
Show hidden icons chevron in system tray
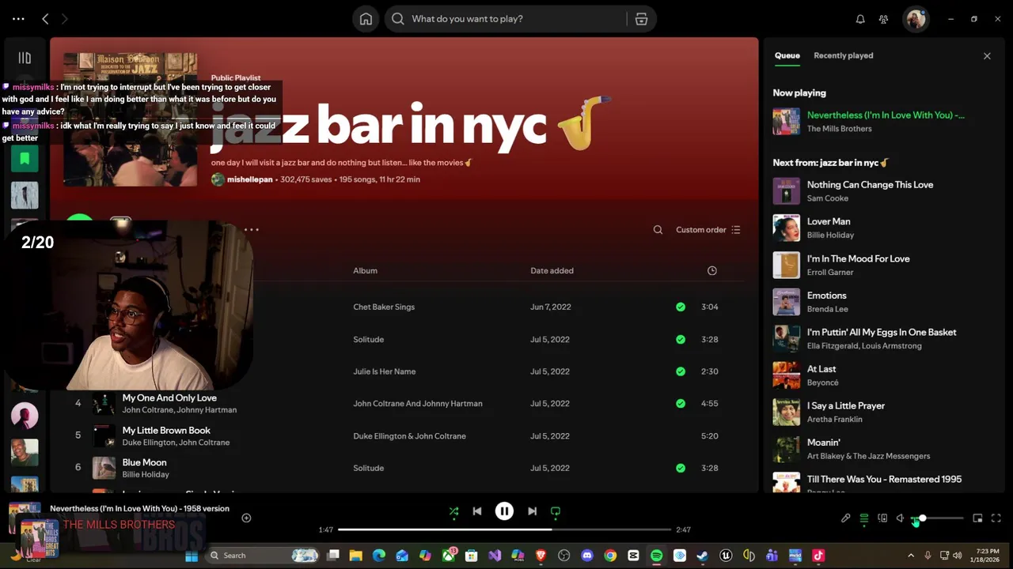click(x=910, y=556)
